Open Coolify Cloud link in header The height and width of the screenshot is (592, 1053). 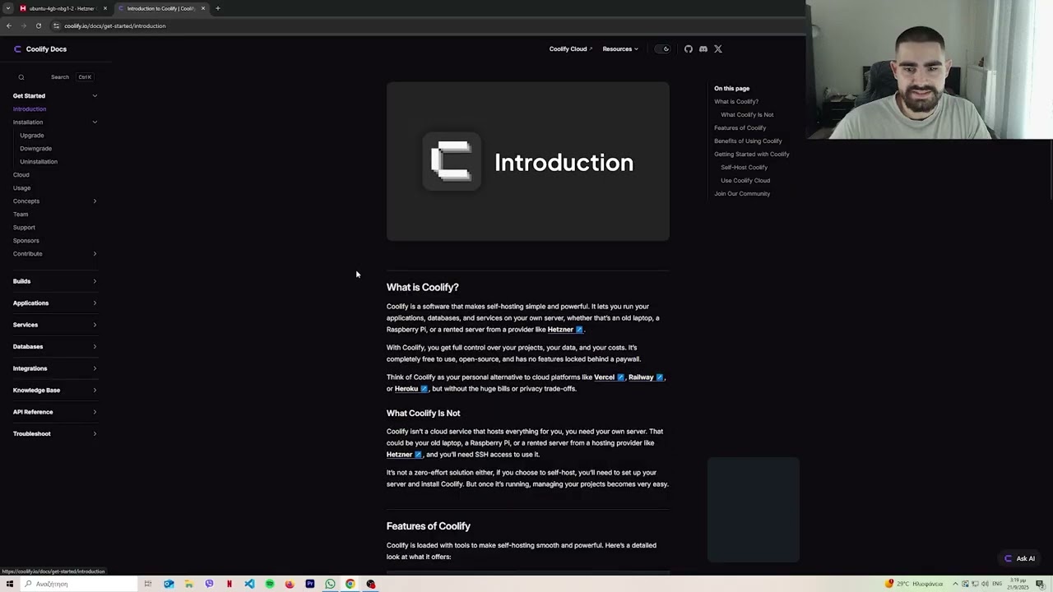click(x=571, y=49)
